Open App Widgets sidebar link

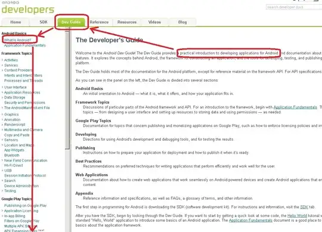[x=14, y=150]
